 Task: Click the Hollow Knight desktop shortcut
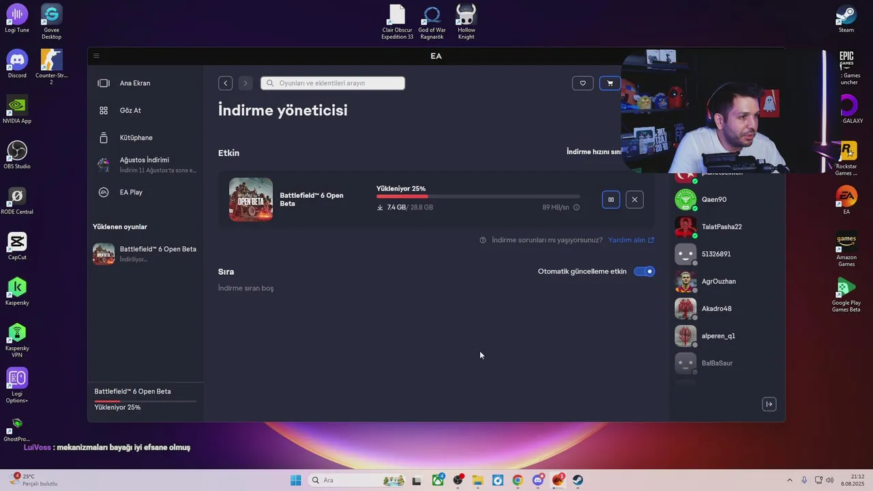(467, 22)
